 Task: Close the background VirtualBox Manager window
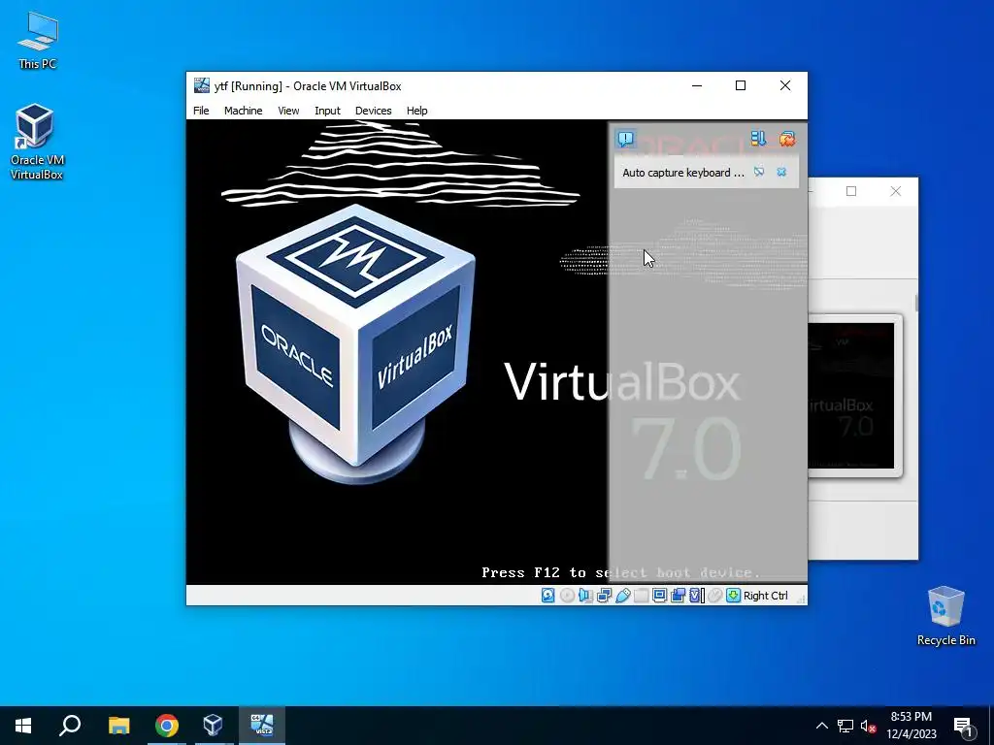tap(895, 191)
